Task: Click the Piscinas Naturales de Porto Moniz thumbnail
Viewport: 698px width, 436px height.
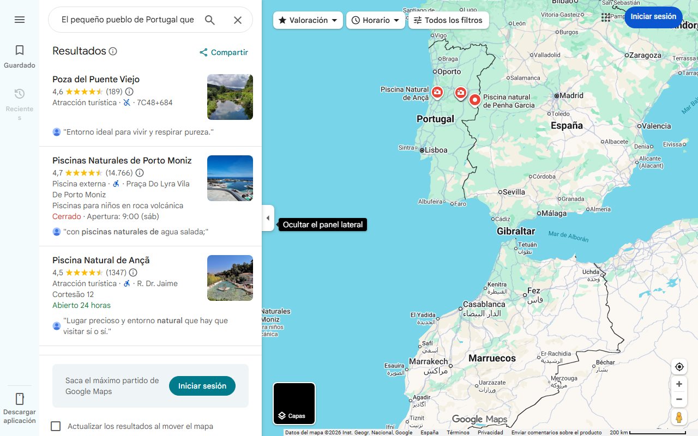Action: click(x=230, y=178)
